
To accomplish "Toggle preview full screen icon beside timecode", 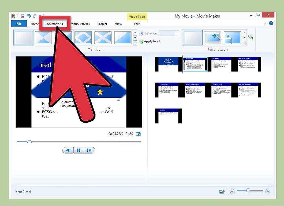I will point(138,134).
